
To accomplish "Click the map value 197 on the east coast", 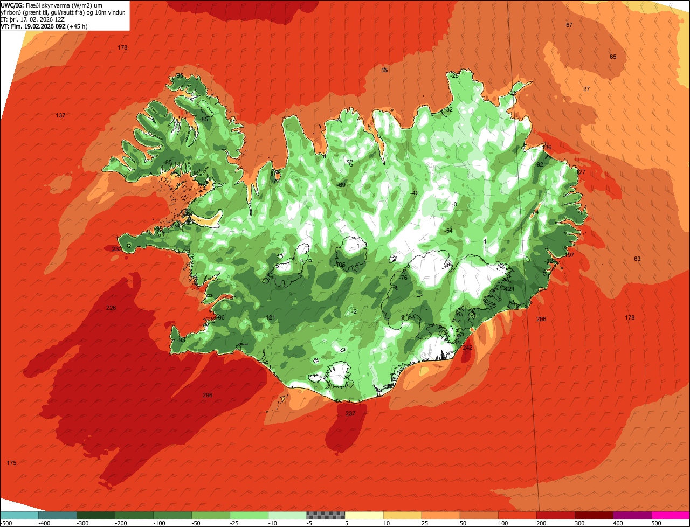I will (x=569, y=255).
